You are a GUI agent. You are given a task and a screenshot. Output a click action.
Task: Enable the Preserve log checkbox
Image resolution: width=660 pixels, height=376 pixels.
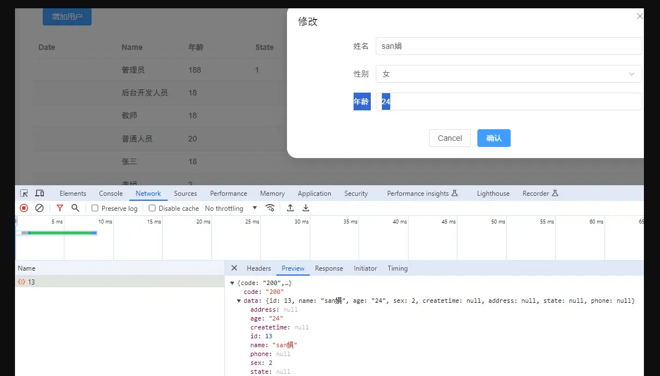point(95,208)
